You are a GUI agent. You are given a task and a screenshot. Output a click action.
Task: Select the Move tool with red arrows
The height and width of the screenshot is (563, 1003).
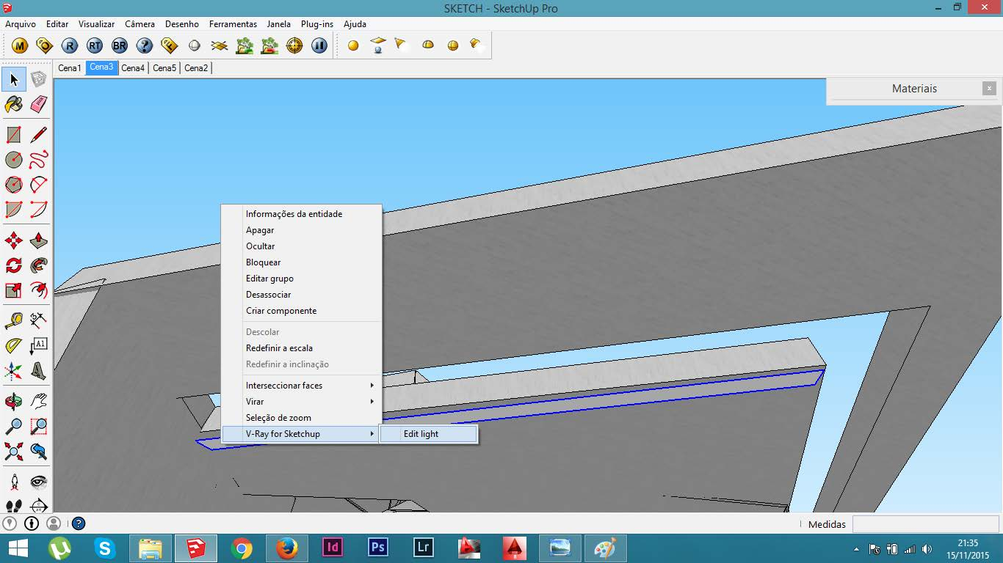pos(14,240)
